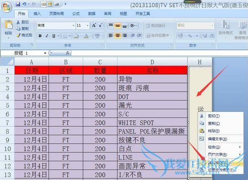The height and width of the screenshot is (180, 248).
Task: Open font group dialog launcher
Action: (103, 45)
